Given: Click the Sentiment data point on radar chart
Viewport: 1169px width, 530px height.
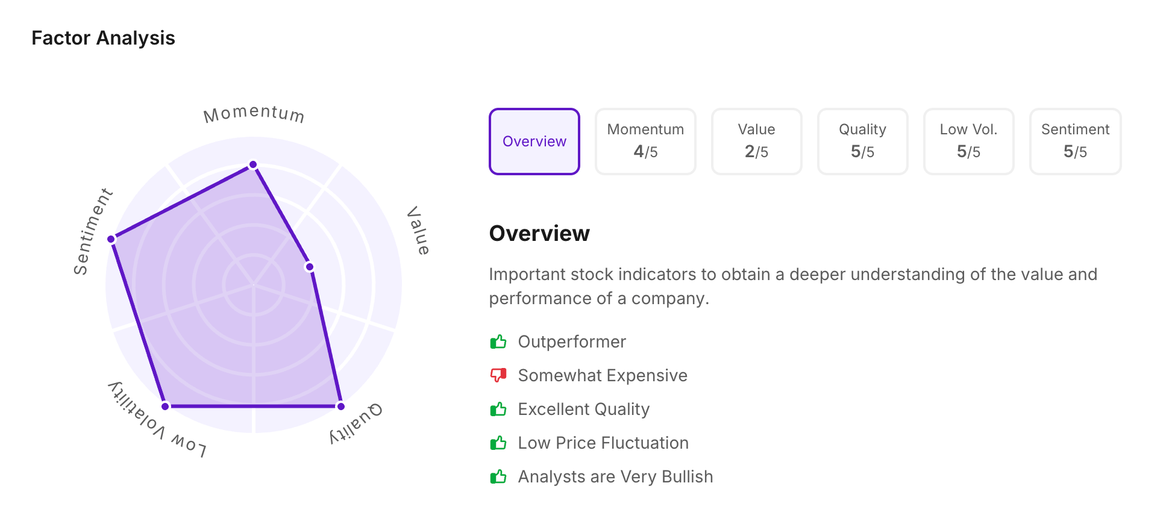Looking at the screenshot, I should [111, 239].
